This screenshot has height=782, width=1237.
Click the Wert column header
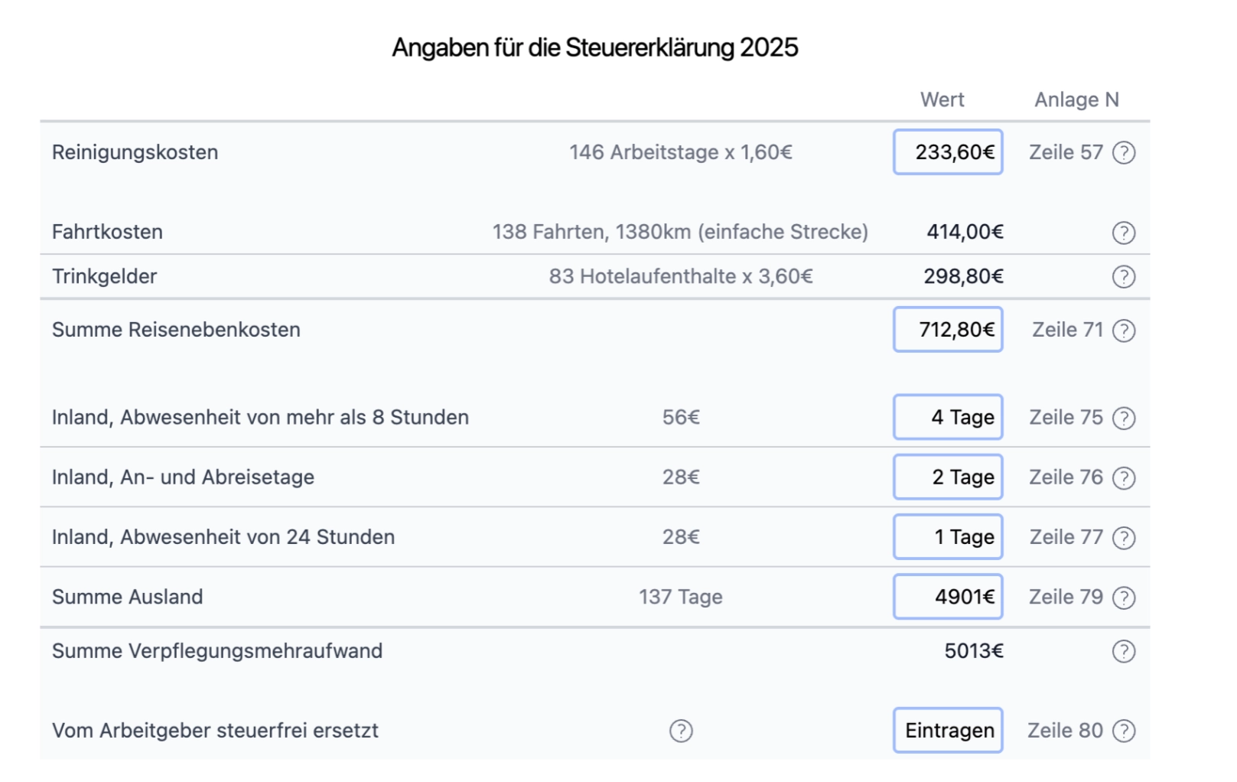942,99
